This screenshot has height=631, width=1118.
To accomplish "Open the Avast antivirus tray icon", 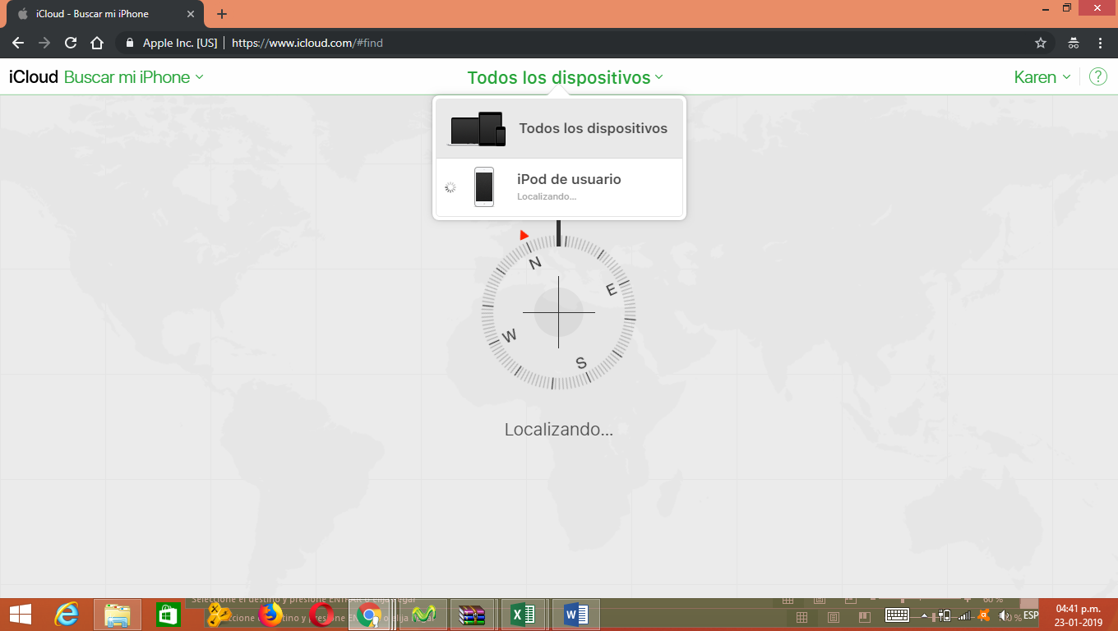I will 984,615.
